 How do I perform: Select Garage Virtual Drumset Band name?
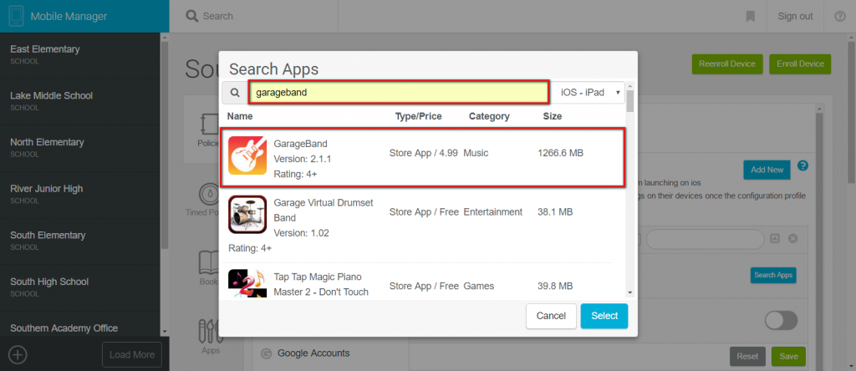click(x=324, y=210)
